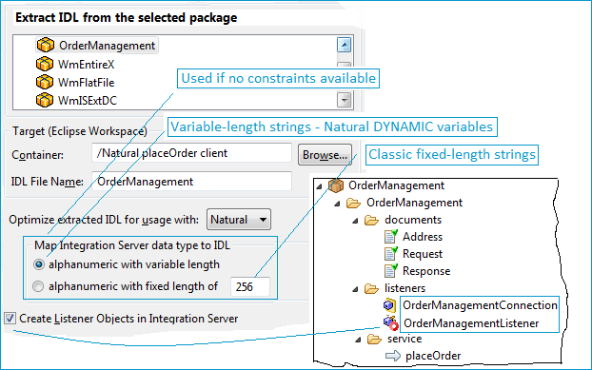Click the Container input field
The image size is (592, 370).
191,153
